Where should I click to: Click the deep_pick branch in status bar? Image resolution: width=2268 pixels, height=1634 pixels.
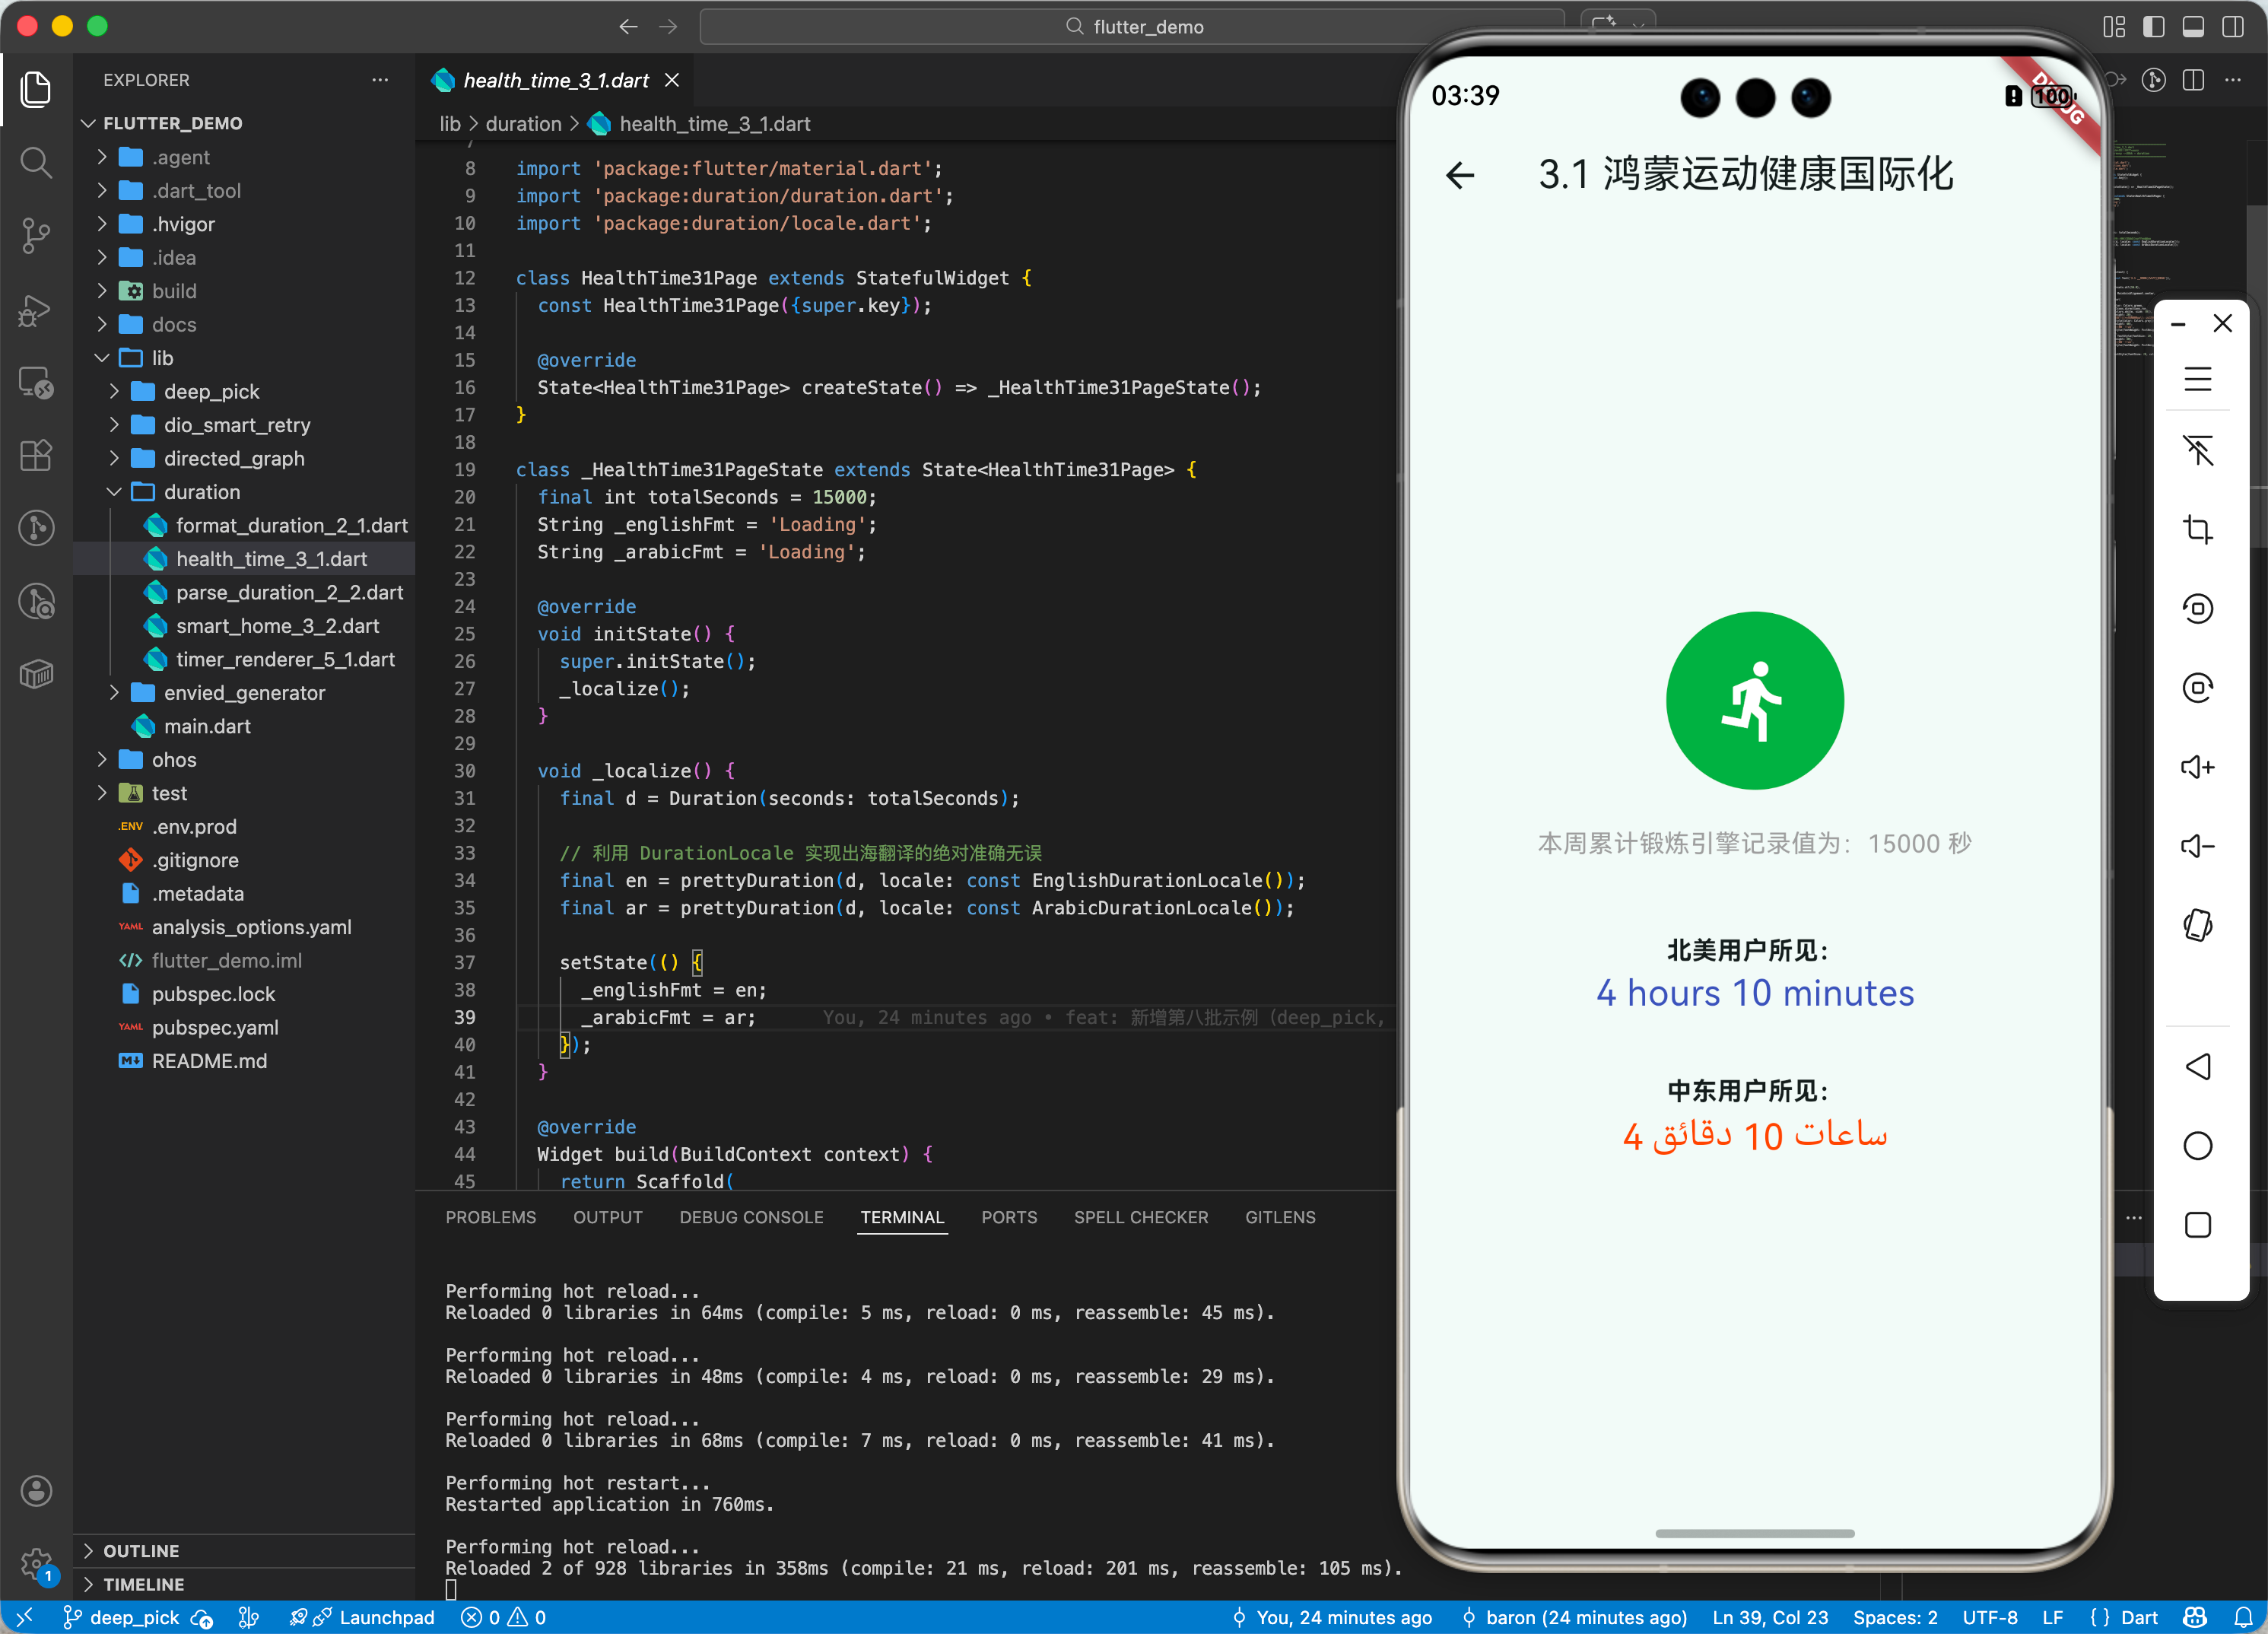tap(134, 1617)
